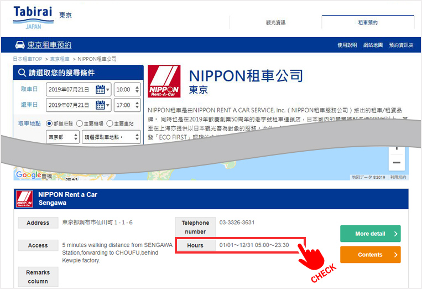The image size is (422, 289).
Task: Switch to the 觀光資訊 tab
Action: tap(276, 22)
